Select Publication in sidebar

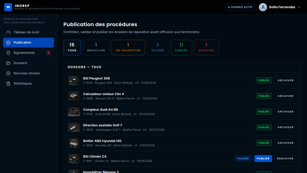click(x=28, y=43)
